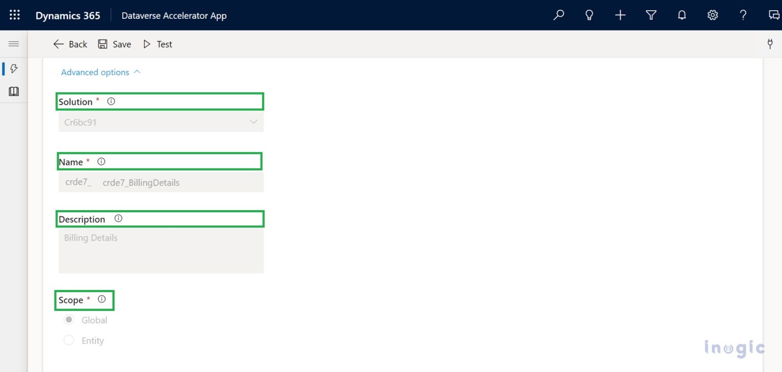Open the lightbulb suggestions icon
Screen dimensions: 782x372
(589, 15)
